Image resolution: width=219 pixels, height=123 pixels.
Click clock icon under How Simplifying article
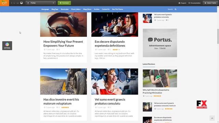point(44,50)
